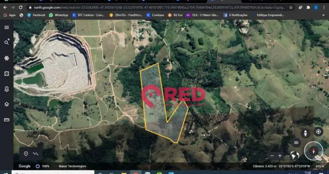Click Maxar Technologies attribution

pyautogui.click(x=72, y=166)
